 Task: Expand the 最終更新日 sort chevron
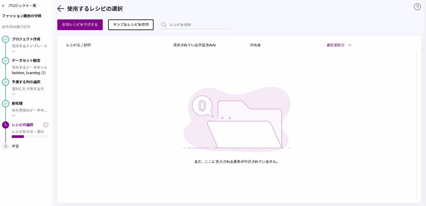350,45
